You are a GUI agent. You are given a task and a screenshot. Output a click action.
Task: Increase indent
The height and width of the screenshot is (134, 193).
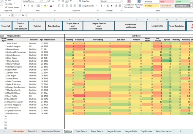coord(75,6)
